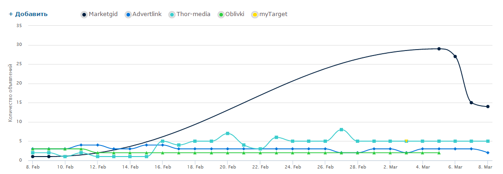Toggle myTarget legend entry
Viewport: 503px width, 174px height.
pos(269,14)
